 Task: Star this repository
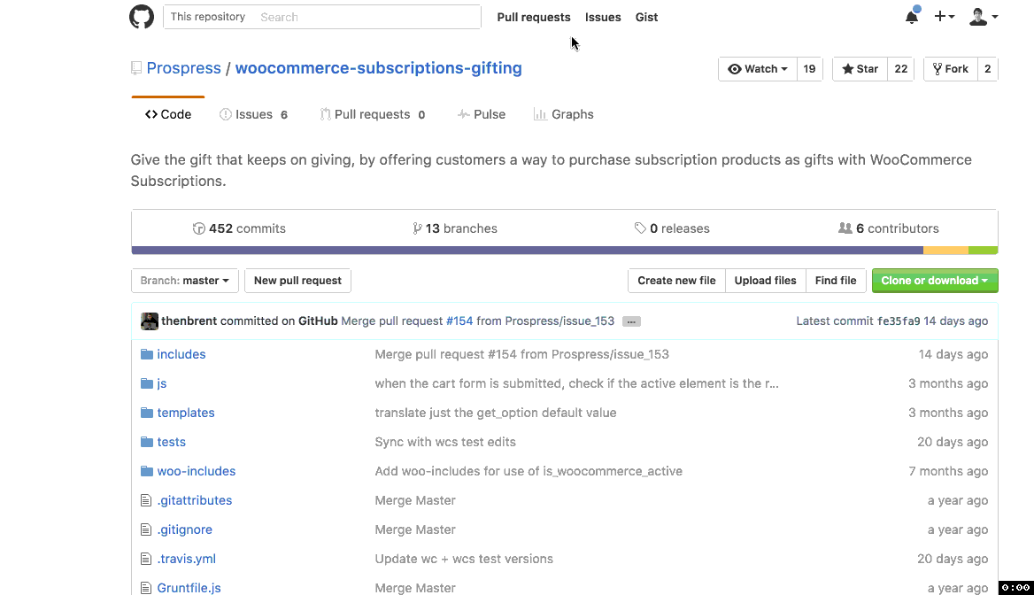pyautogui.click(x=860, y=69)
